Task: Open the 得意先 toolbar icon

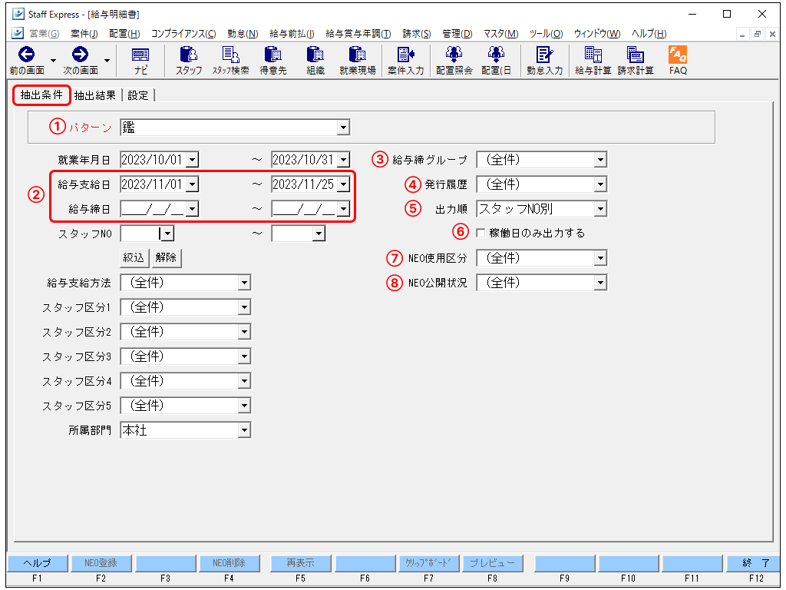Action: pos(273,60)
